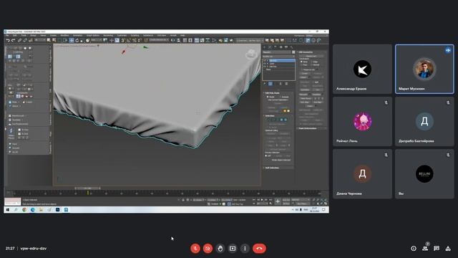Click the object color swatch beside name field
This screenshot has width=458, height=258.
pyautogui.click(x=293, y=52)
